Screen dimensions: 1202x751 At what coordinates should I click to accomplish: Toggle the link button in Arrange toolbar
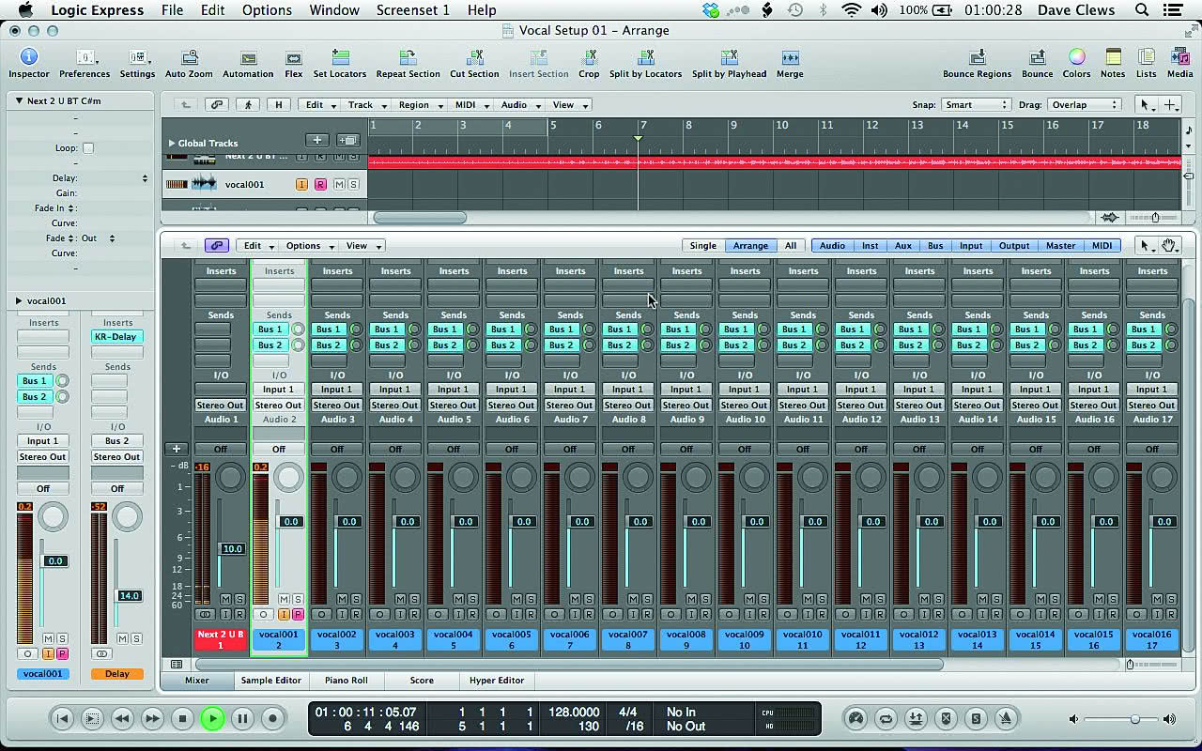[217, 105]
